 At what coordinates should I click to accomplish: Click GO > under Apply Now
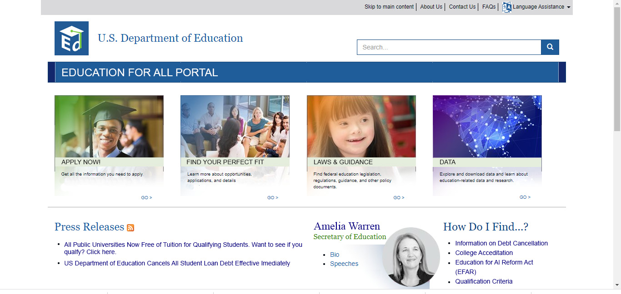click(x=146, y=198)
